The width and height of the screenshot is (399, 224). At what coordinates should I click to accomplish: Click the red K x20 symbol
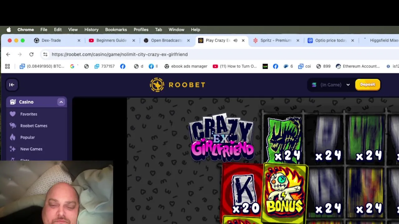pos(243,190)
